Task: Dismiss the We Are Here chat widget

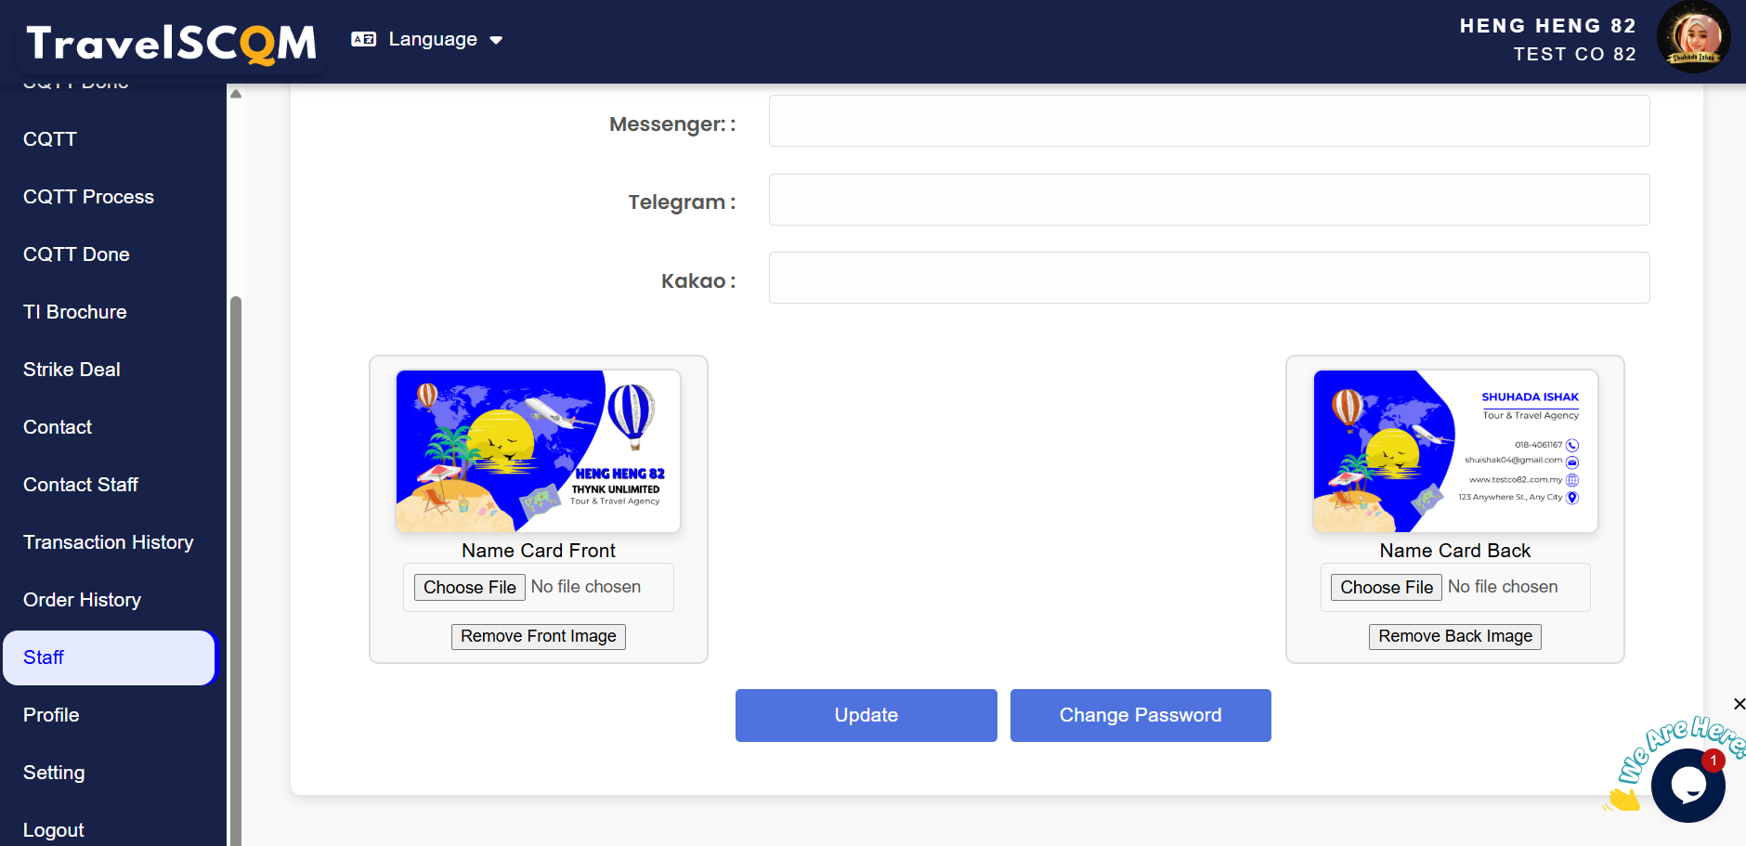Action: (1739, 704)
